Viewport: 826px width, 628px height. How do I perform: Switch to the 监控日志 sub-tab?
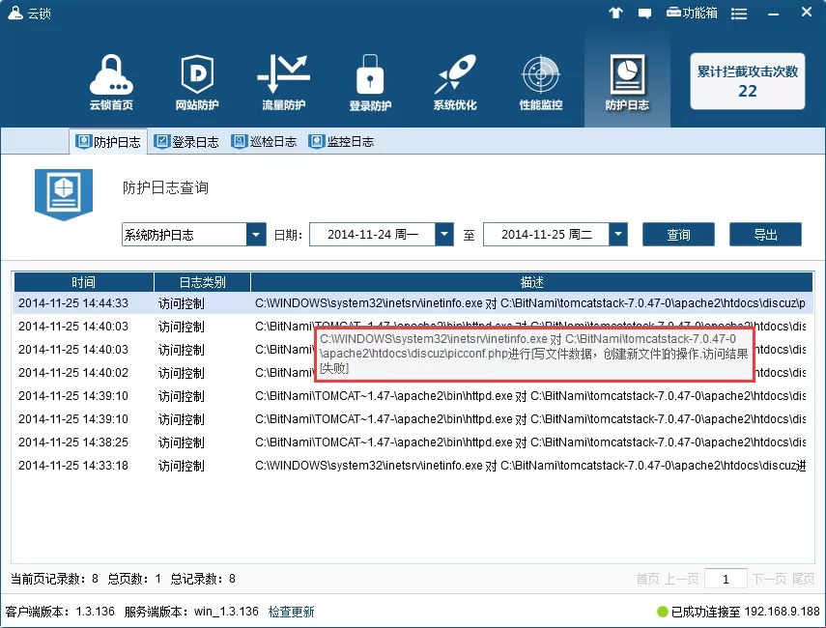[x=341, y=142]
